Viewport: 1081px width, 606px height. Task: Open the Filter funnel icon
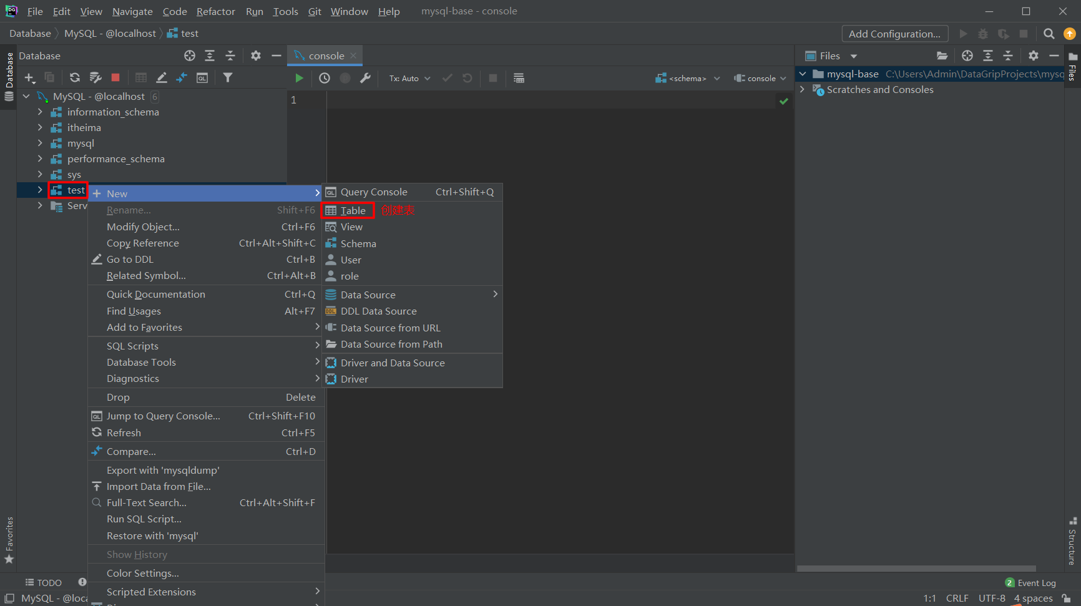[x=228, y=78]
